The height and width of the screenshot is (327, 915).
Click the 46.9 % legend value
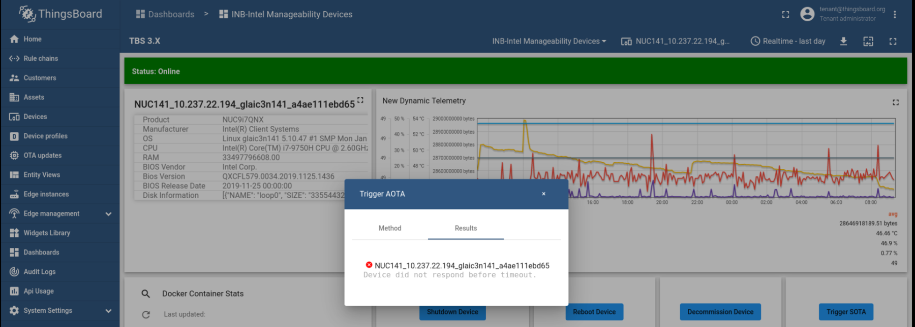coord(889,243)
